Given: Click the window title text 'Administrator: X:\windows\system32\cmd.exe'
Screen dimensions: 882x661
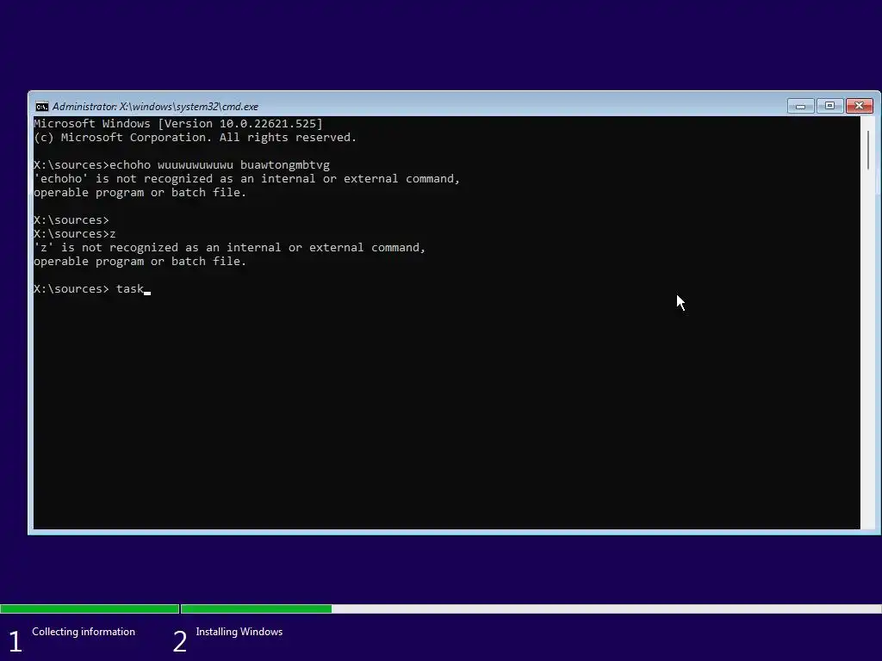Looking at the screenshot, I should (155, 107).
